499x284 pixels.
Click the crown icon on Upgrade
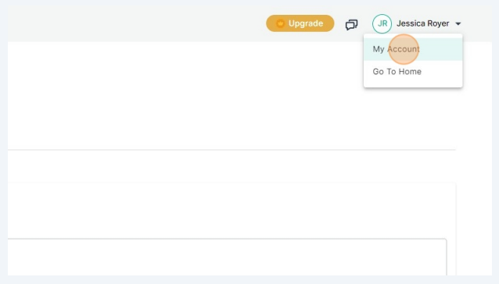(280, 23)
